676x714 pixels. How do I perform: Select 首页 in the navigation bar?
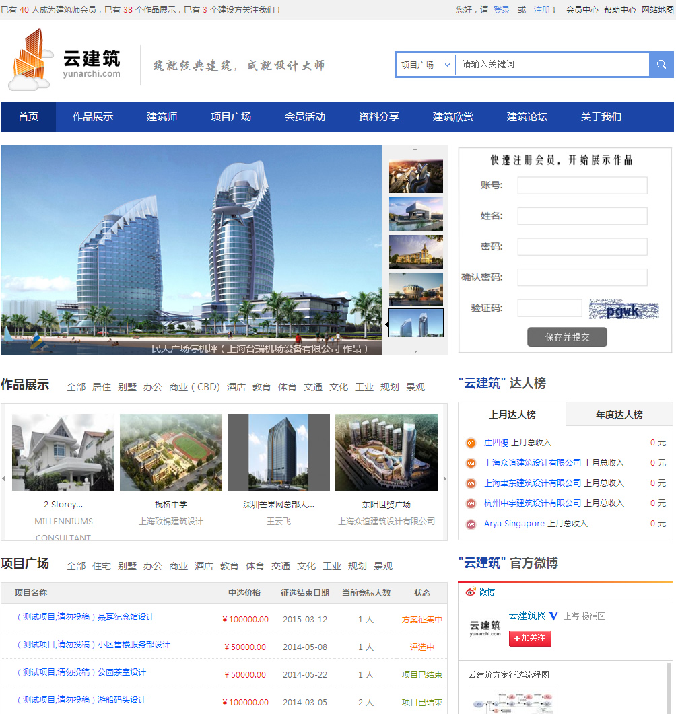[28, 117]
